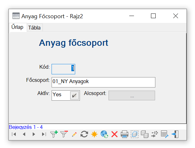Create new record with orange star icon
The width and height of the screenshot is (195, 148).
coord(94,134)
